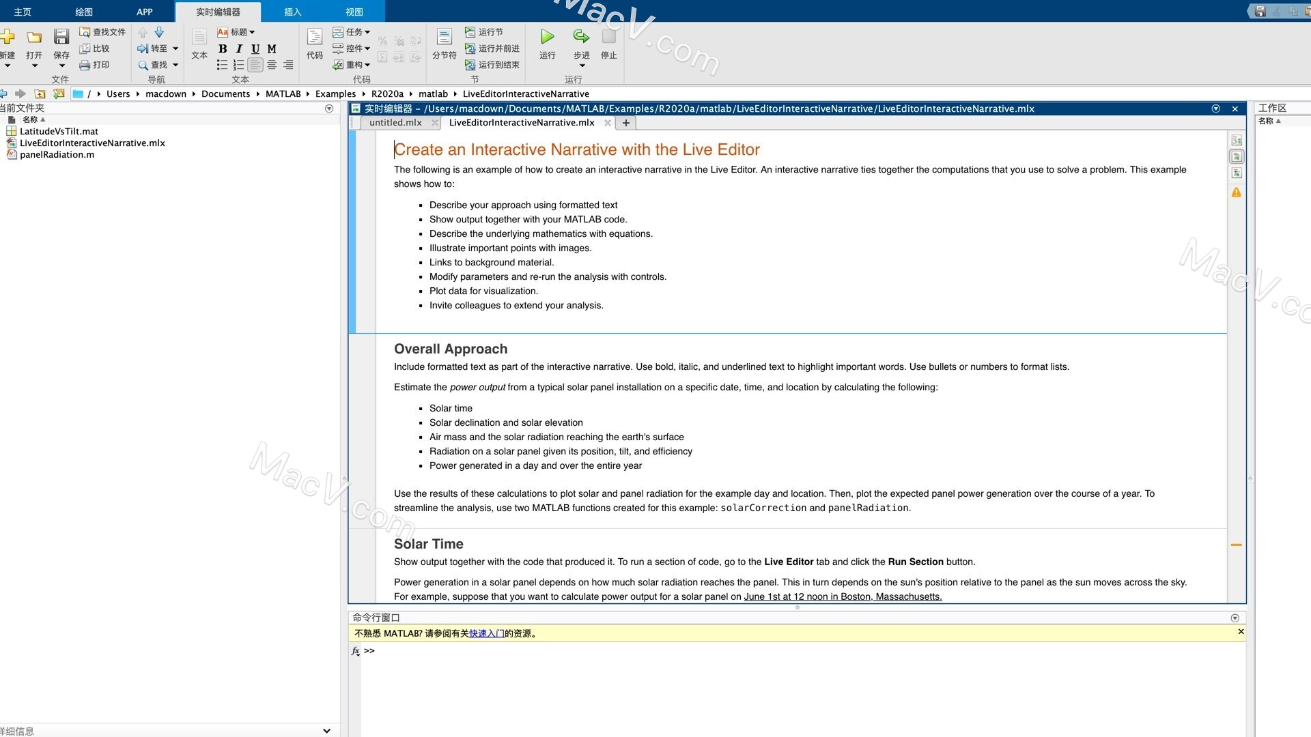Click the New (新建) live script icon
Screen dimensions: 1311x737
pos(8,38)
